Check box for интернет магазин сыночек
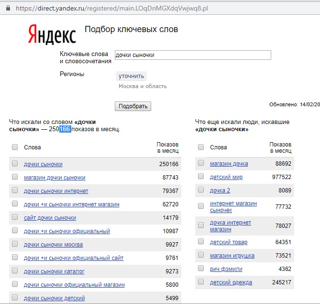 pyautogui.click(x=201, y=206)
